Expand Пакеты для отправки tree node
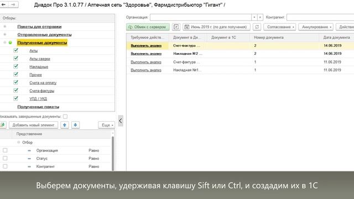The width and height of the screenshot is (354, 199). pyautogui.click(x=5, y=27)
